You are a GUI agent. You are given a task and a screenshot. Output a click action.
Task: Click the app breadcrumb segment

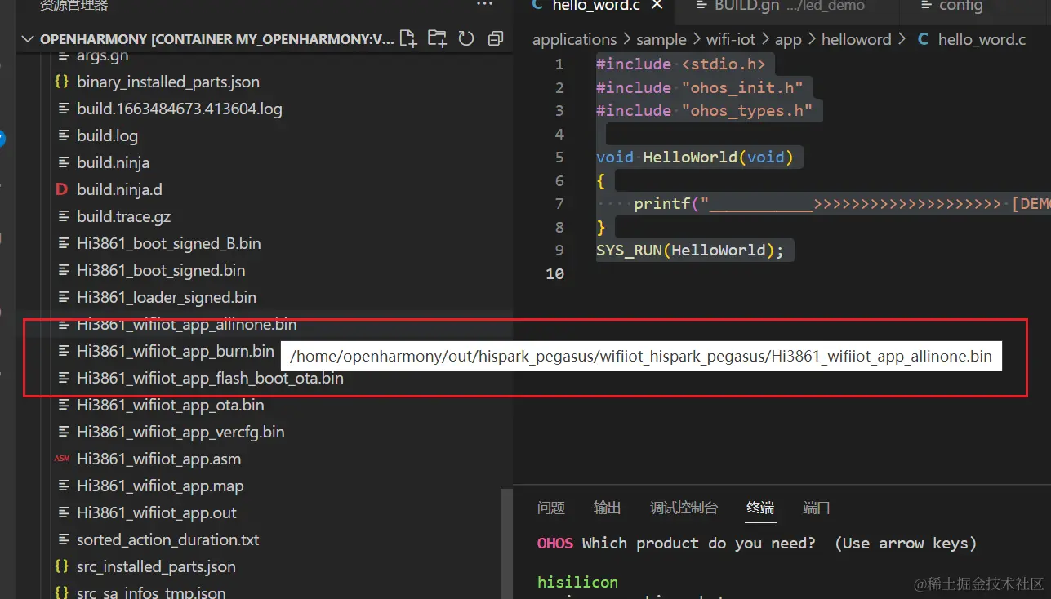point(788,39)
